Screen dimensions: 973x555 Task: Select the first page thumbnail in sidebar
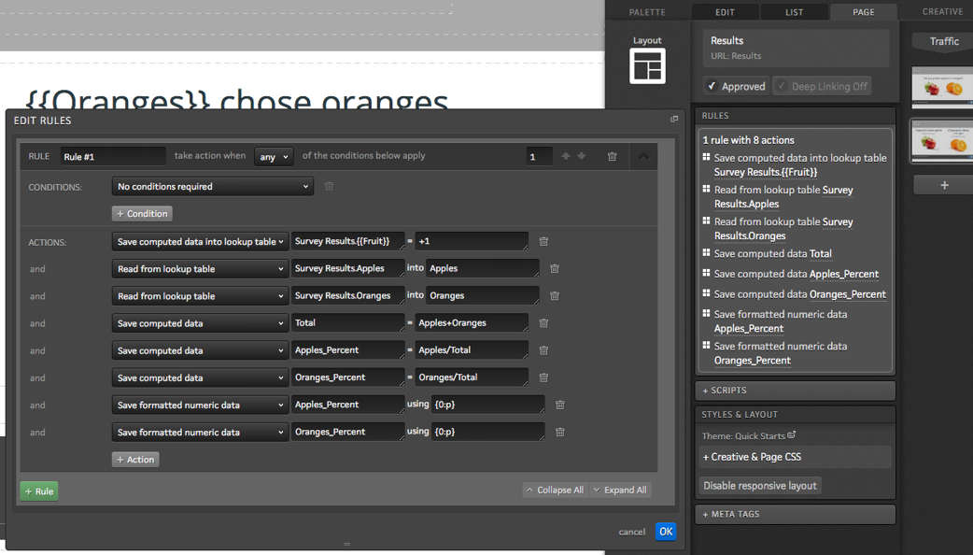pos(942,87)
